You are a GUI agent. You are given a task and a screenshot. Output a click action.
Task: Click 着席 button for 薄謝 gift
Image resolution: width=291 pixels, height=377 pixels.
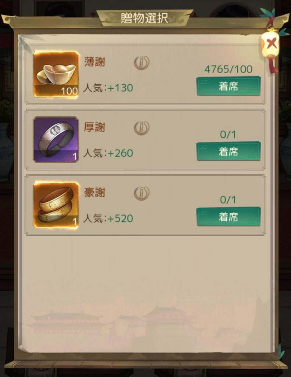[x=229, y=86]
